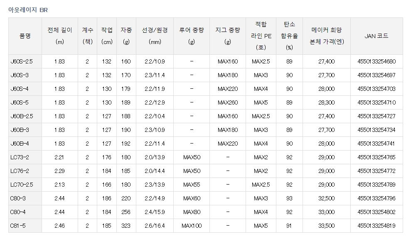Click the length value 2.29
Image resolution: width=411 pixels, height=241 pixels.
(59, 171)
